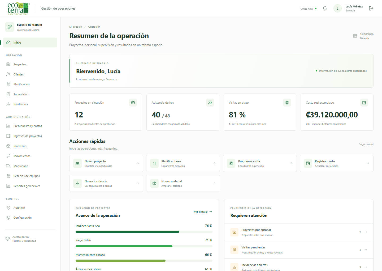Click the Proyectos en ejecución briefcase icon
Viewport: 382px width, 271px height.
pos(133,103)
